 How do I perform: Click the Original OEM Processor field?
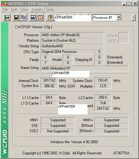(67, 52)
